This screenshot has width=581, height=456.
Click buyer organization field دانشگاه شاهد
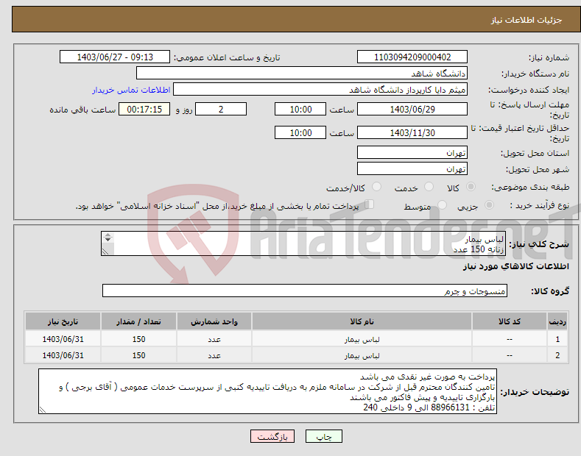pos(302,74)
